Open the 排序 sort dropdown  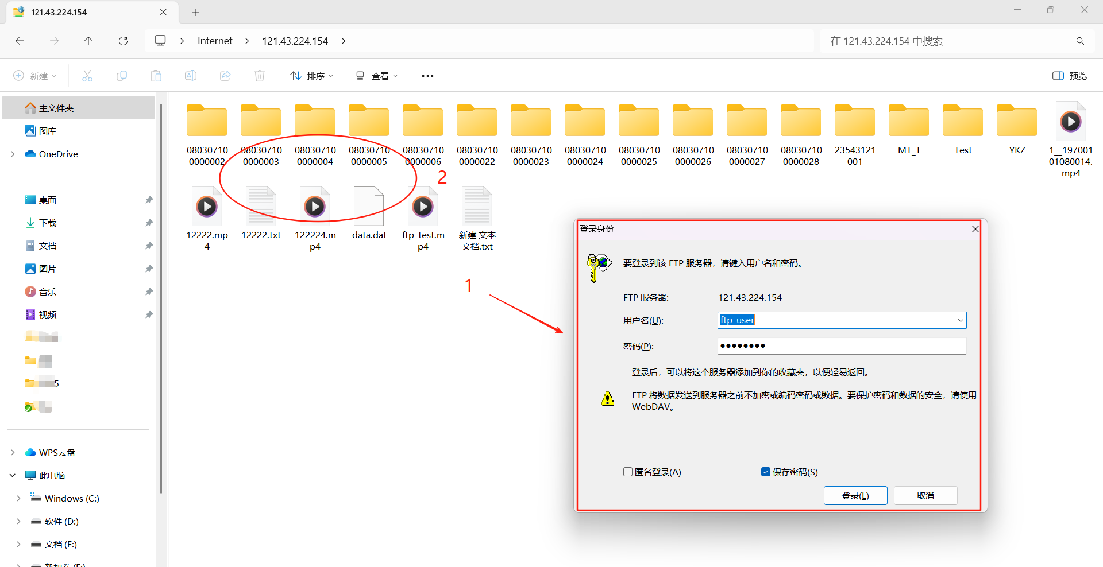point(312,76)
